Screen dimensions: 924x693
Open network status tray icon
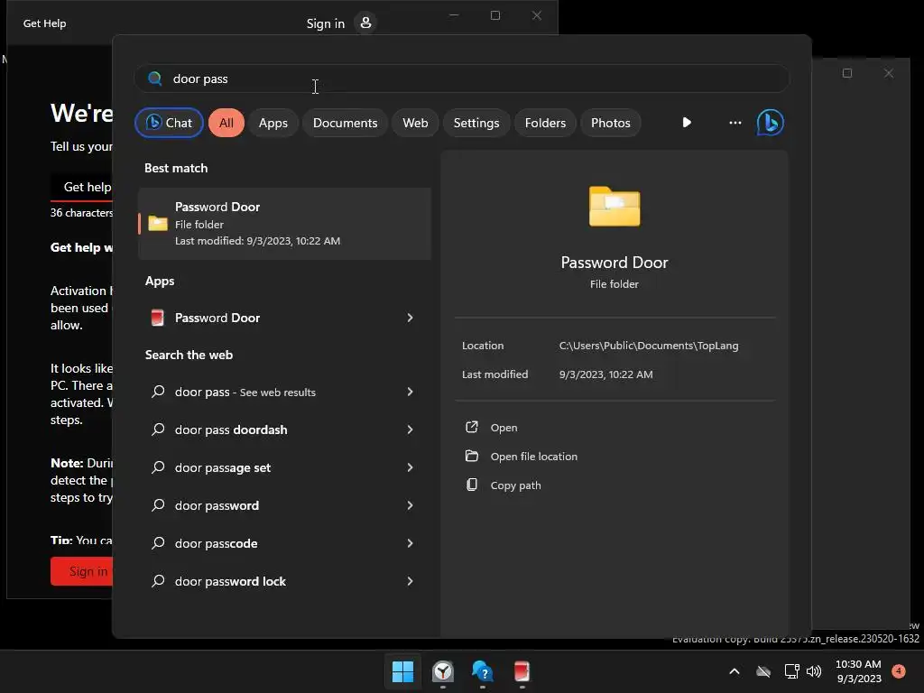point(791,671)
